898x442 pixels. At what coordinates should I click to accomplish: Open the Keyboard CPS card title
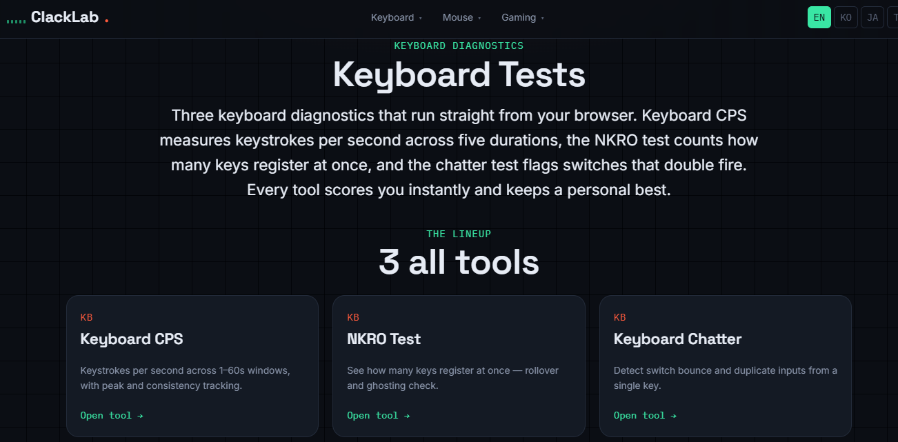[x=132, y=339]
